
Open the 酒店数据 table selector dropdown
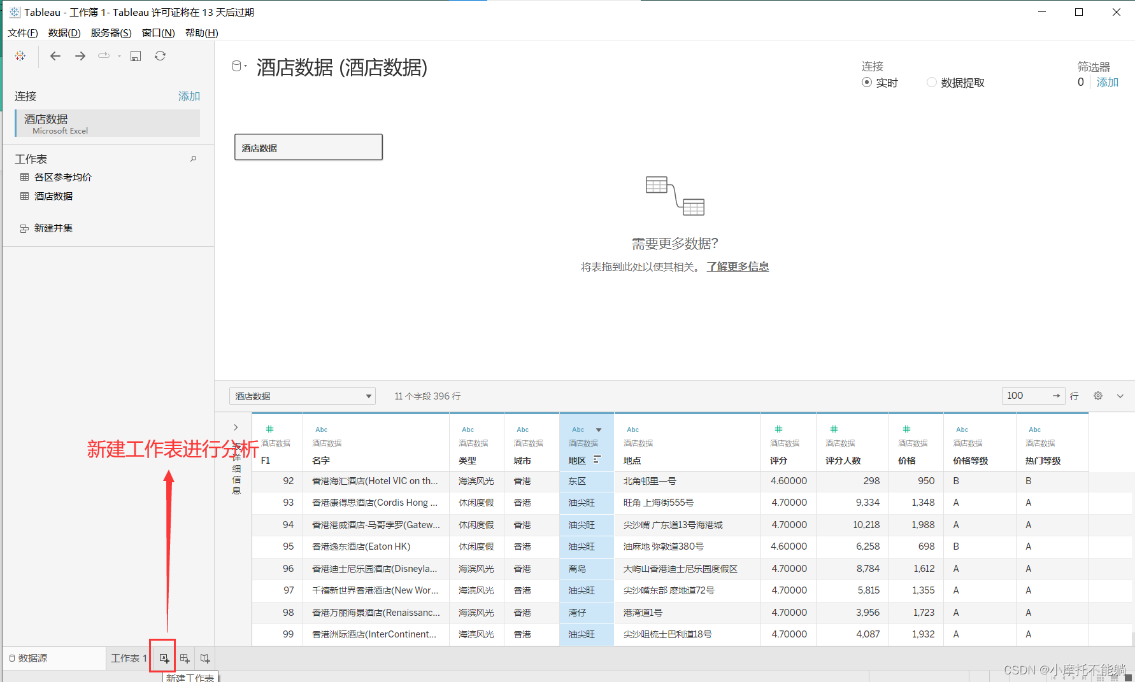[303, 396]
